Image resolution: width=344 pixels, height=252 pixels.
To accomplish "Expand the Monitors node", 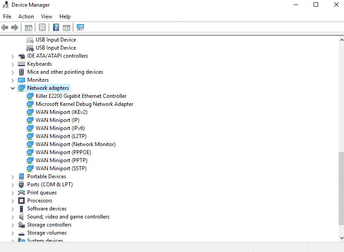I will point(13,80).
